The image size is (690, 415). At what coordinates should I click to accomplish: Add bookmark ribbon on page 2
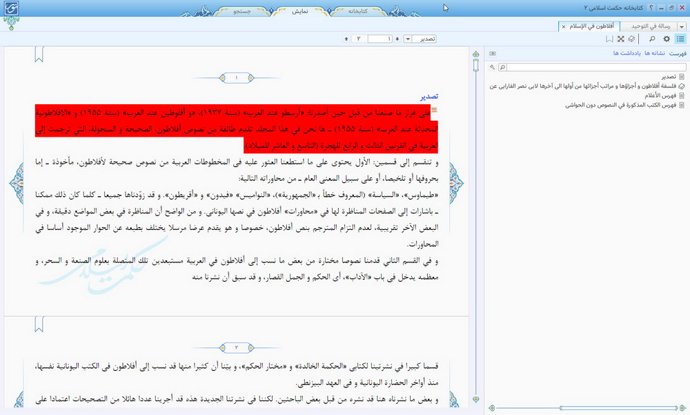(x=39, y=325)
